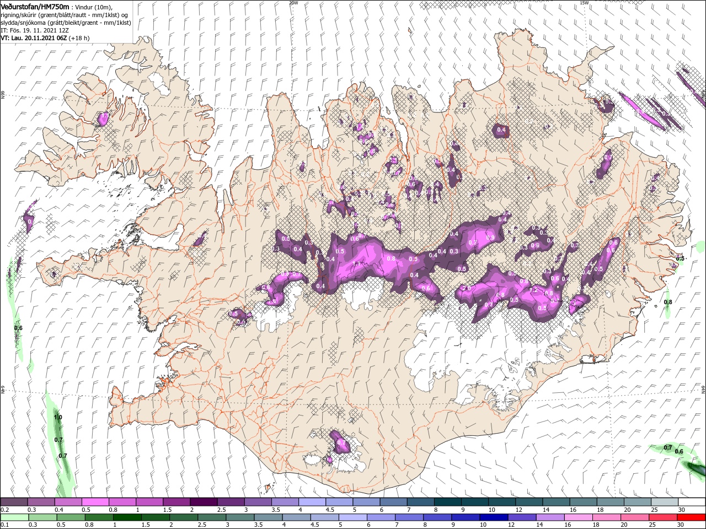Click the '1.0' value in the southwest ocean
Viewport: 706px width, 529px height.
pyautogui.click(x=58, y=417)
